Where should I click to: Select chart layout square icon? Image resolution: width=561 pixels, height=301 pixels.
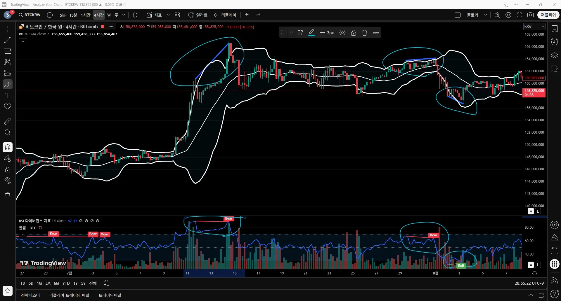click(x=458, y=15)
